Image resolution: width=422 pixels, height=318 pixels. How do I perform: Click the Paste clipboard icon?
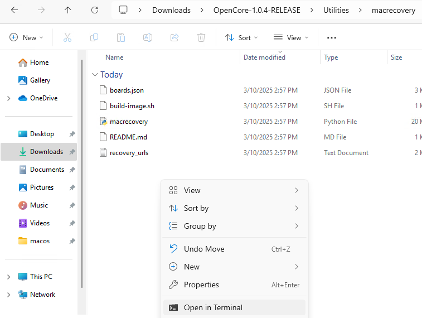coord(121,37)
